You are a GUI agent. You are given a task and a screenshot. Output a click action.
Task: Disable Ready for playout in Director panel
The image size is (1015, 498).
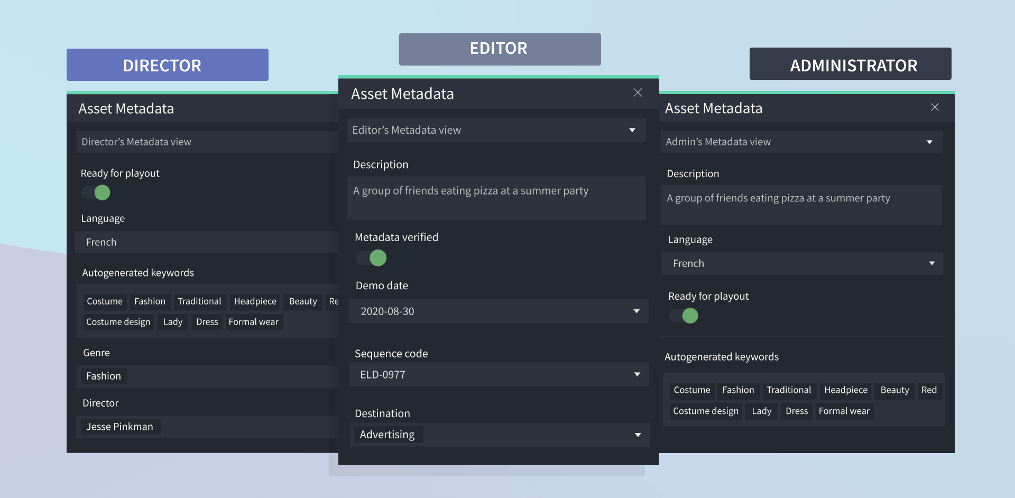96,193
